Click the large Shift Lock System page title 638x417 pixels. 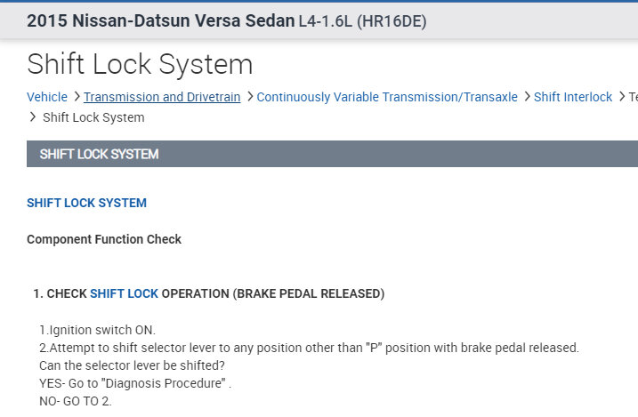coord(140,64)
